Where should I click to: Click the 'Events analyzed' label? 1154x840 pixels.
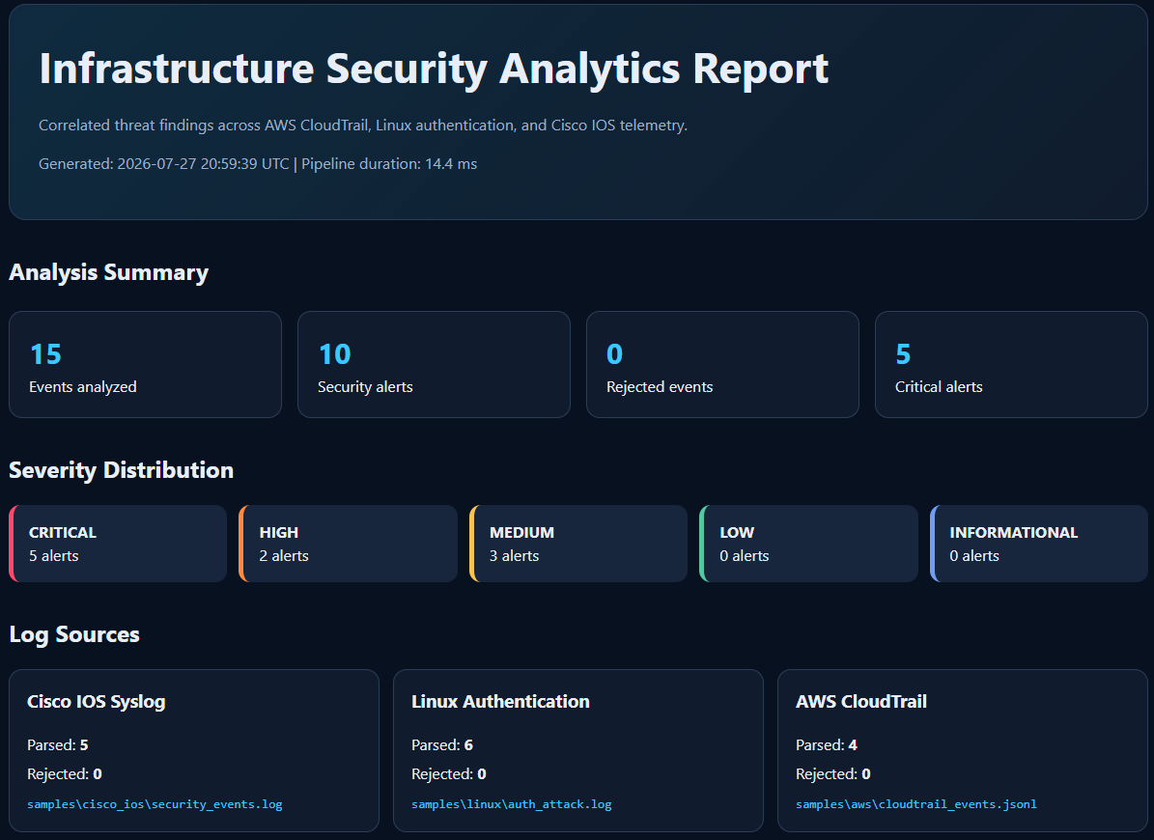pos(83,387)
